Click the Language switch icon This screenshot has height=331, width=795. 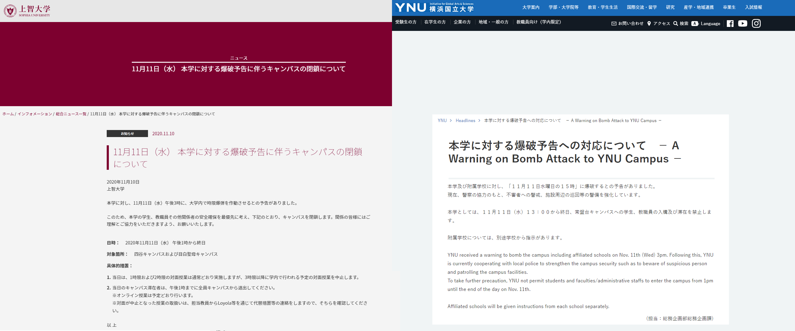pos(695,24)
